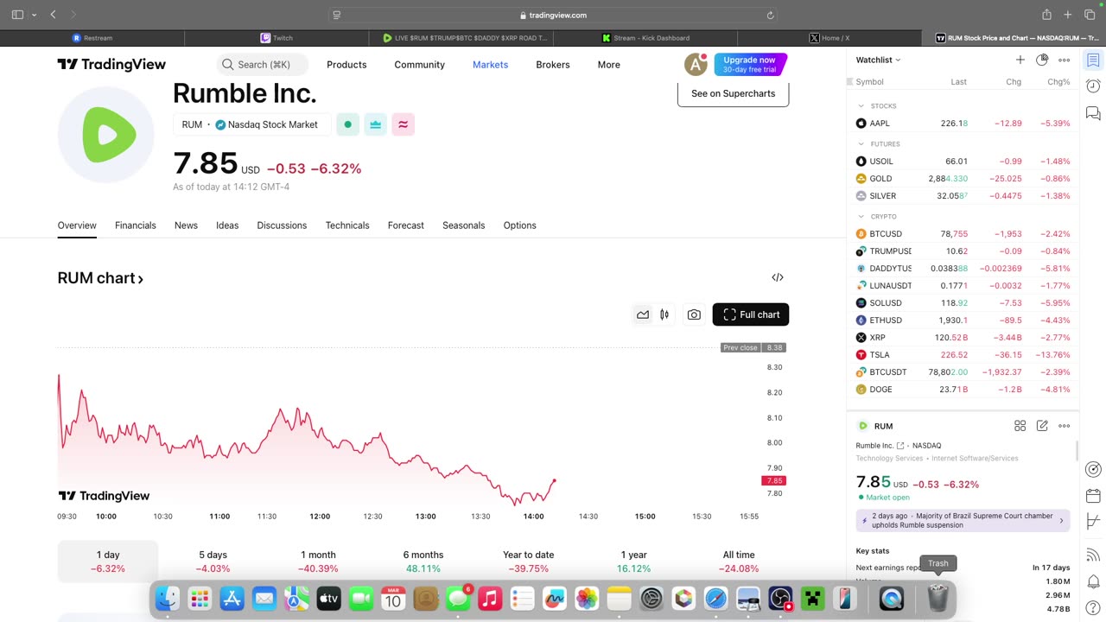Viewport: 1106px width, 622px height.
Task: Open the Markets menu
Action: point(490,65)
